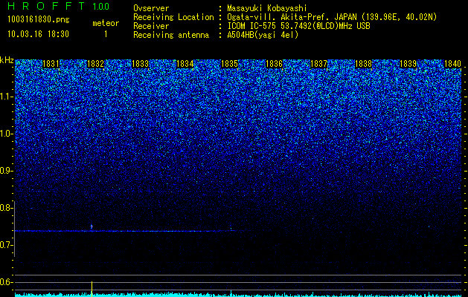Click the 0.7 frequency axis label
The width and height of the screenshot is (468, 297).
pos(6,245)
